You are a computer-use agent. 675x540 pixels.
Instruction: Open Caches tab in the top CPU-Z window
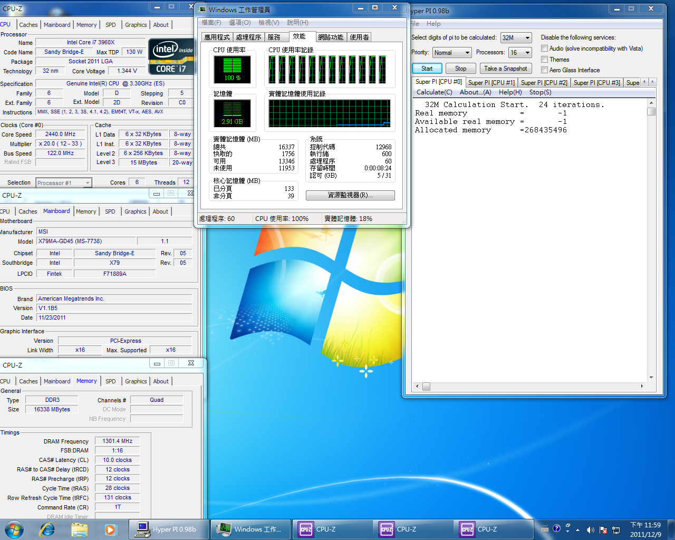click(x=28, y=25)
